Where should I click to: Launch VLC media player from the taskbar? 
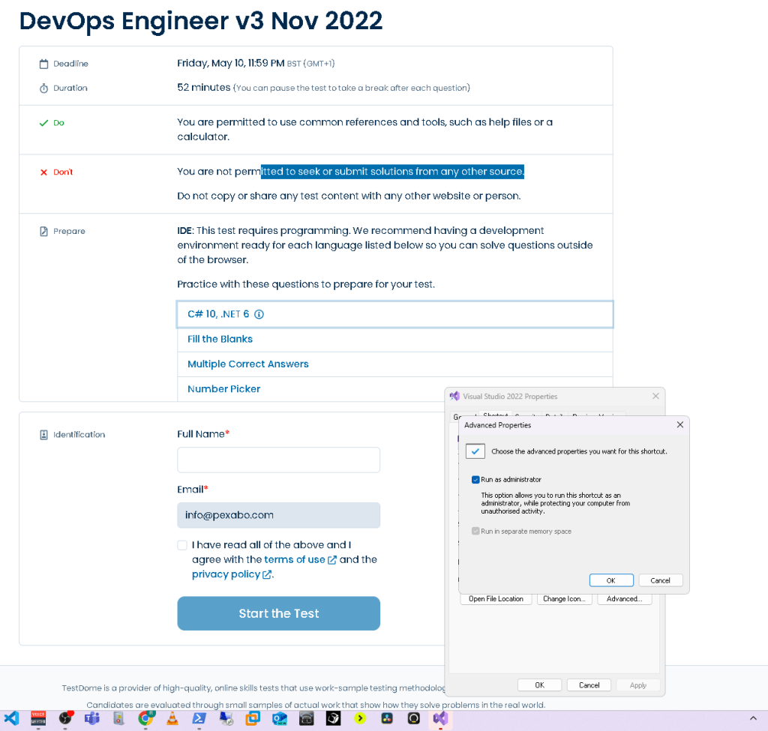(172, 718)
